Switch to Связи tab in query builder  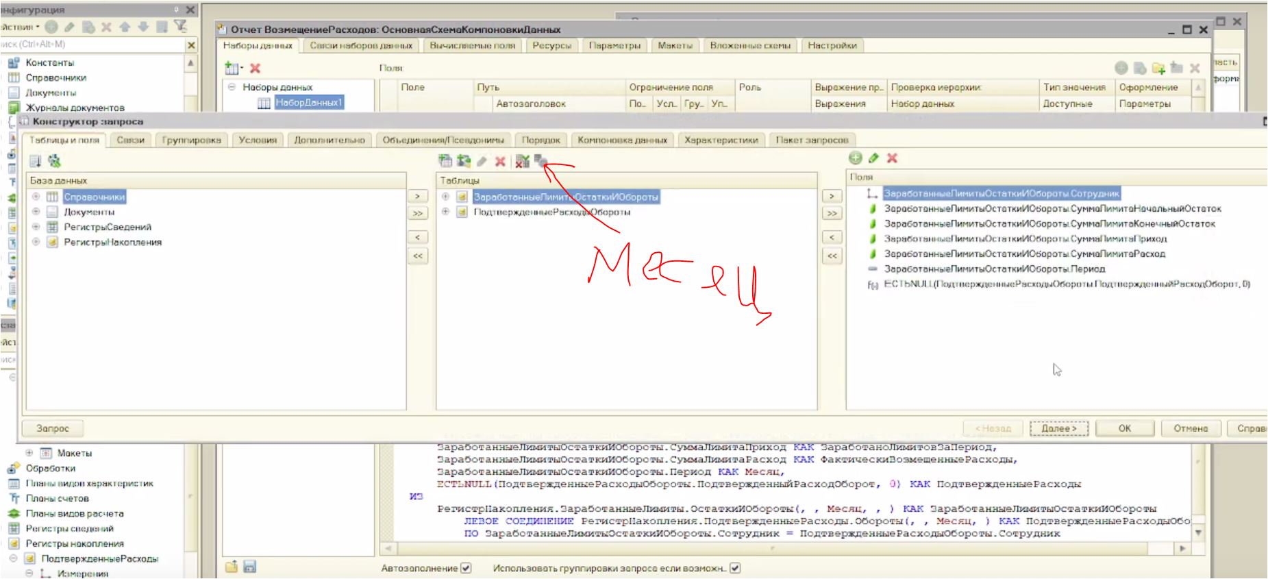click(x=130, y=140)
